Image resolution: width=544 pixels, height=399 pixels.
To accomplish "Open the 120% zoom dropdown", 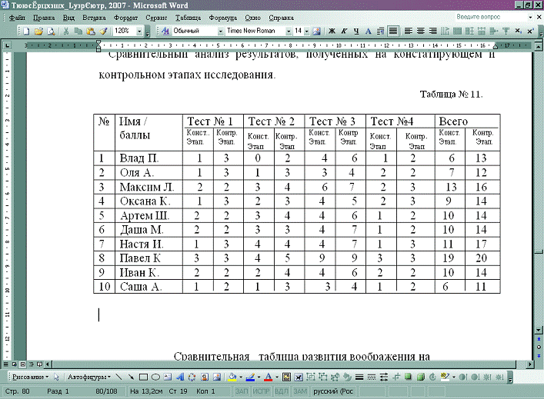I will pyautogui.click(x=138, y=32).
